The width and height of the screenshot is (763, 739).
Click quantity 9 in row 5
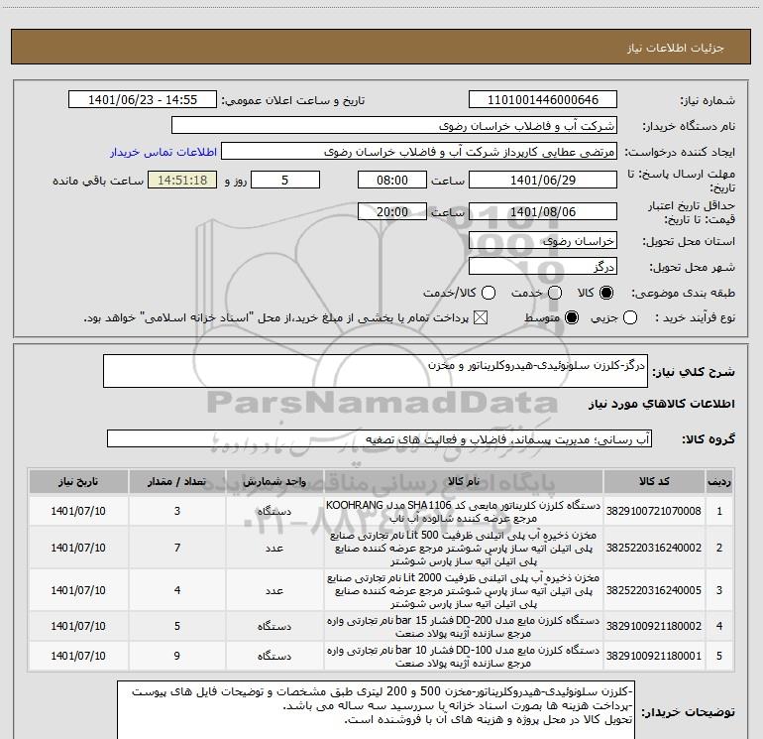(x=177, y=656)
